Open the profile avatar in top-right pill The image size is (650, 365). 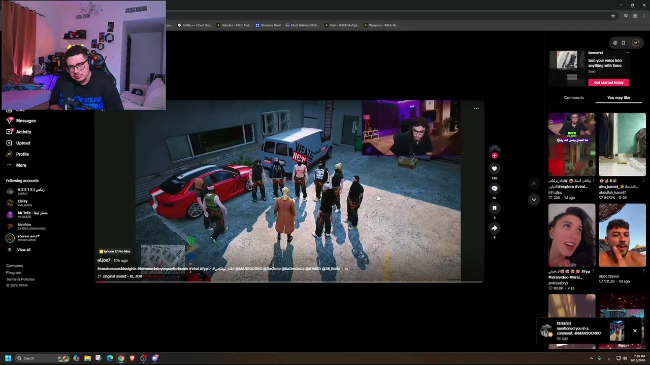pos(635,43)
